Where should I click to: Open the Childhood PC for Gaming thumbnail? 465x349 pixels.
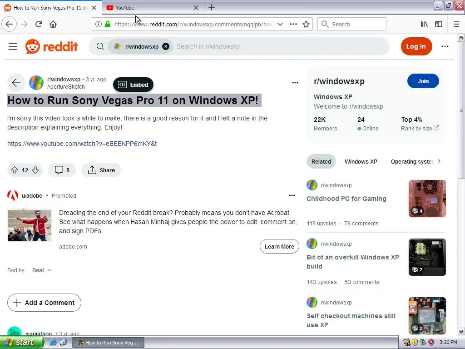click(x=427, y=199)
